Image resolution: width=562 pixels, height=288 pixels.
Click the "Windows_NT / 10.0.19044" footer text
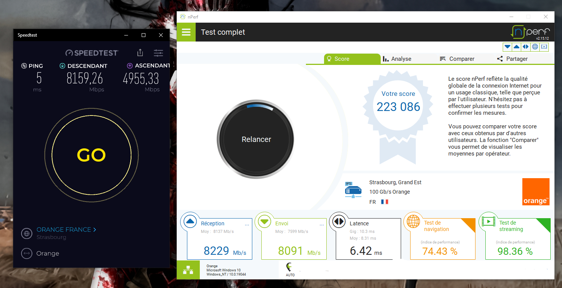coord(225,274)
